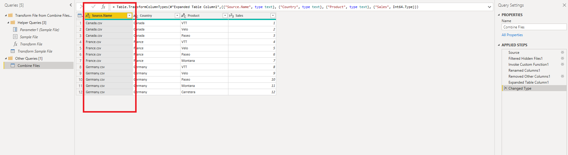Viewport: 568px width, 155px height.
Task: Select the Transform File function query
Action: pos(31,44)
